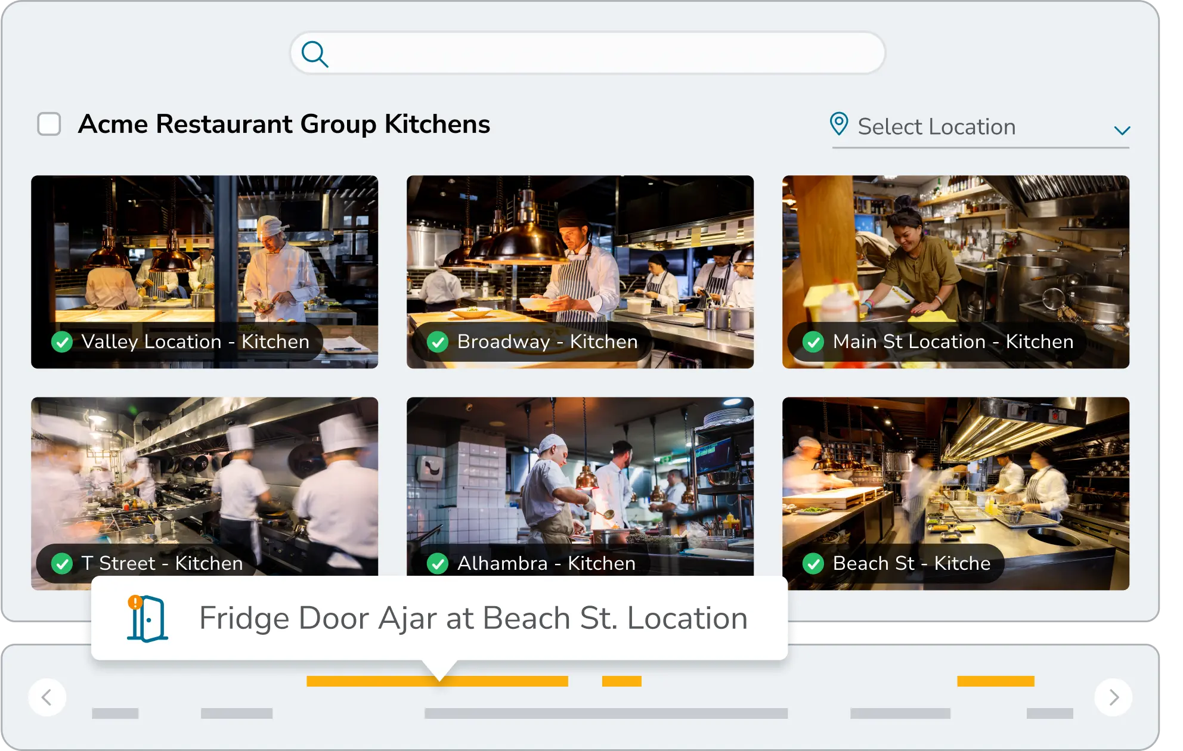Click the left carousel navigation arrow

pyautogui.click(x=48, y=696)
